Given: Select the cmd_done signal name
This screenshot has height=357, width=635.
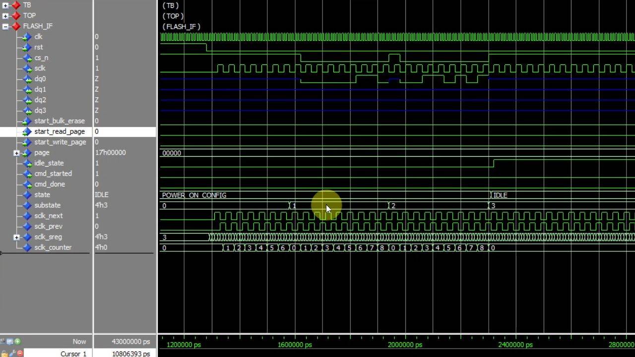Looking at the screenshot, I should pyautogui.click(x=50, y=184).
